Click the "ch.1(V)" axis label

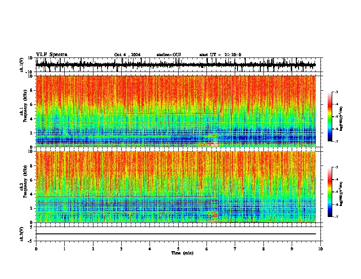point(22,65)
